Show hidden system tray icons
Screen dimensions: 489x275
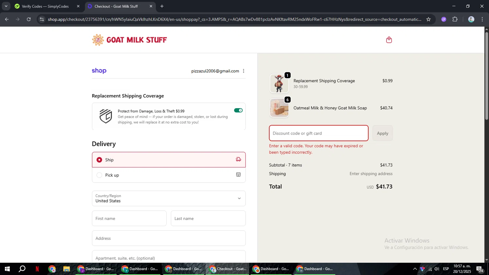click(x=415, y=269)
